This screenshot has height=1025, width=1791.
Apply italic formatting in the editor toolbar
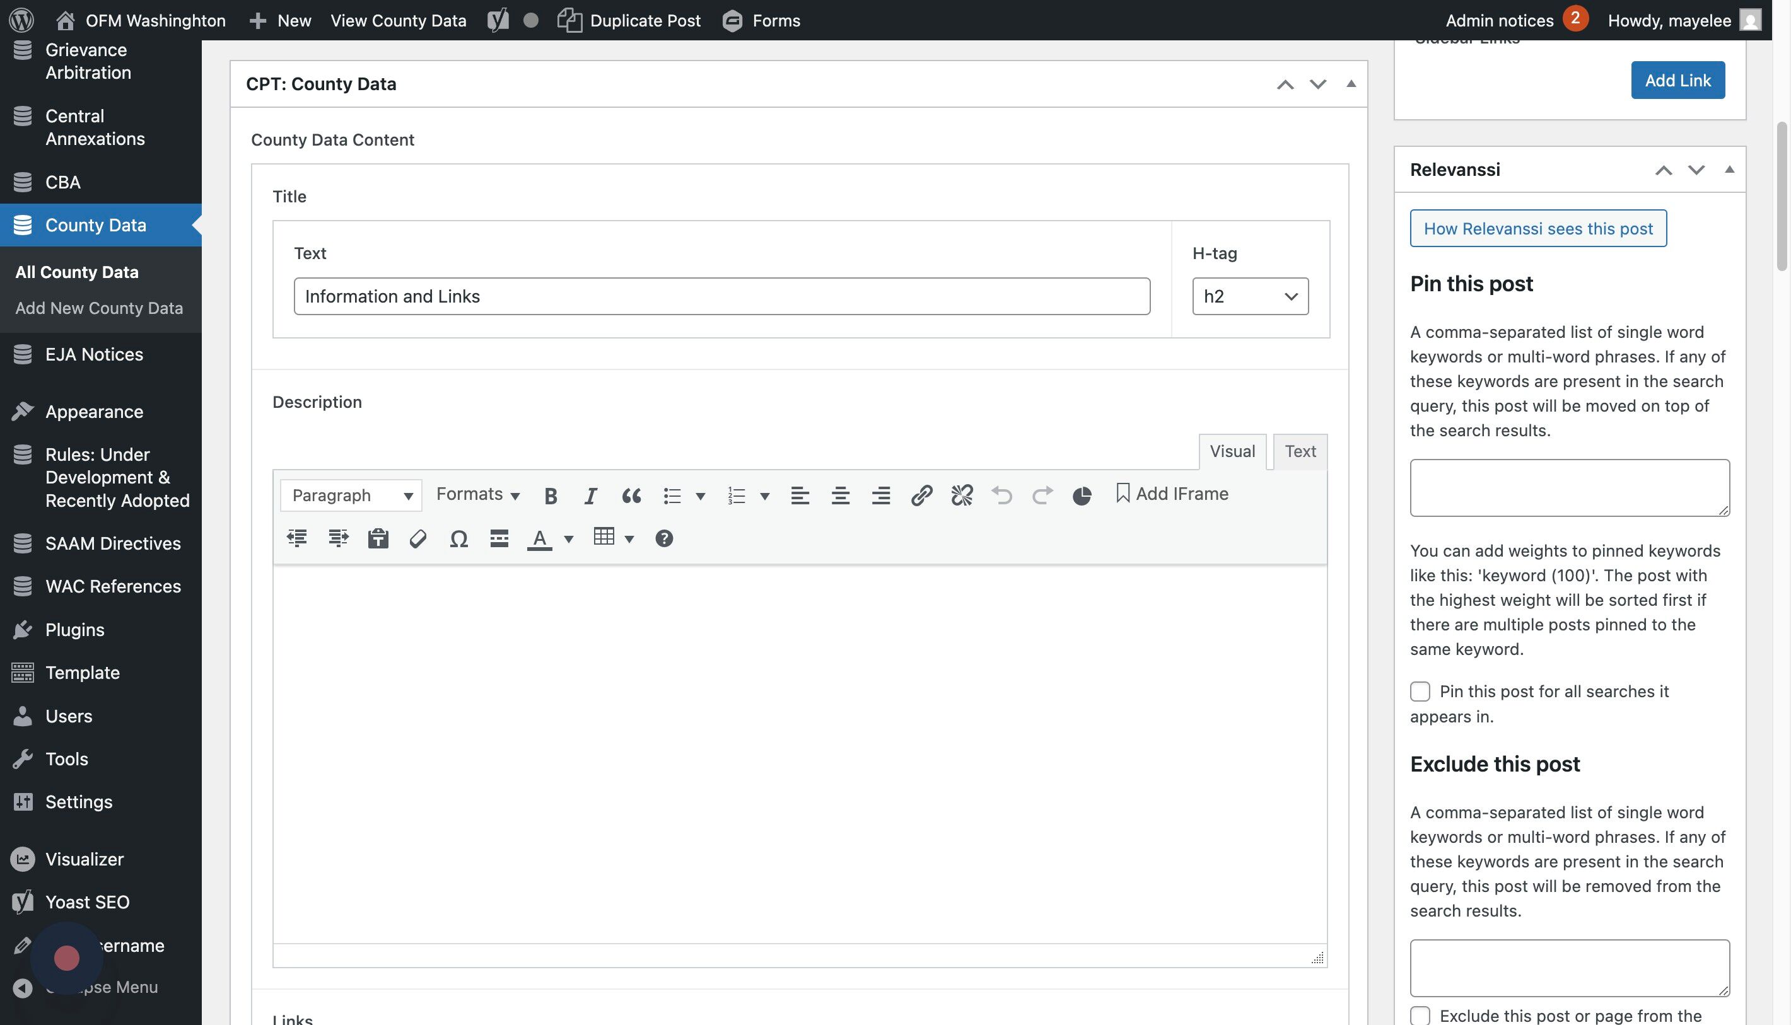coord(590,495)
